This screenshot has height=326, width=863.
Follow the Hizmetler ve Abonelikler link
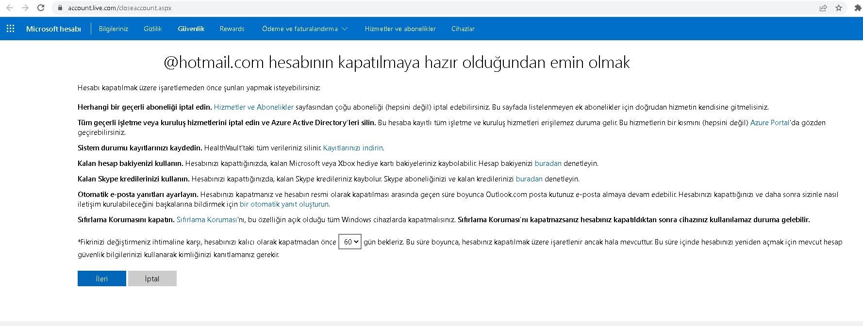(254, 107)
